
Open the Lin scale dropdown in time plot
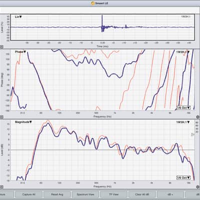tap(18, 17)
